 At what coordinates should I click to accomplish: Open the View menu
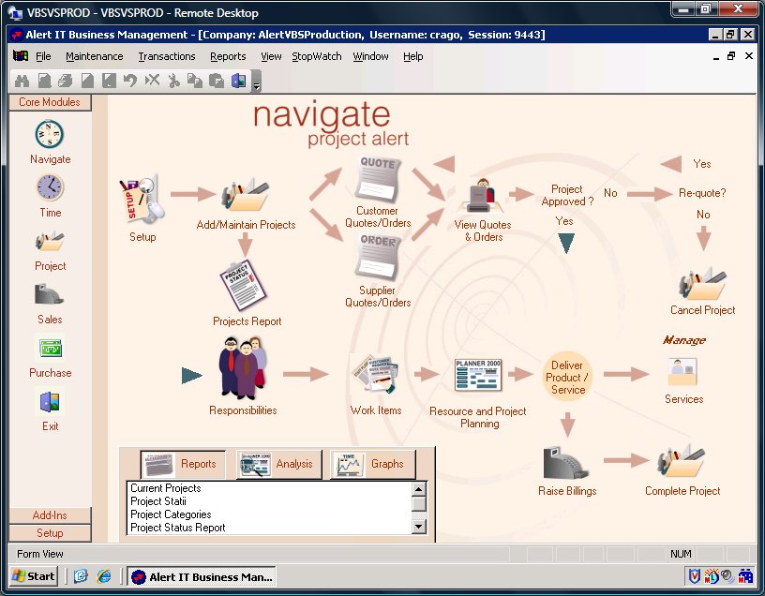pos(271,56)
